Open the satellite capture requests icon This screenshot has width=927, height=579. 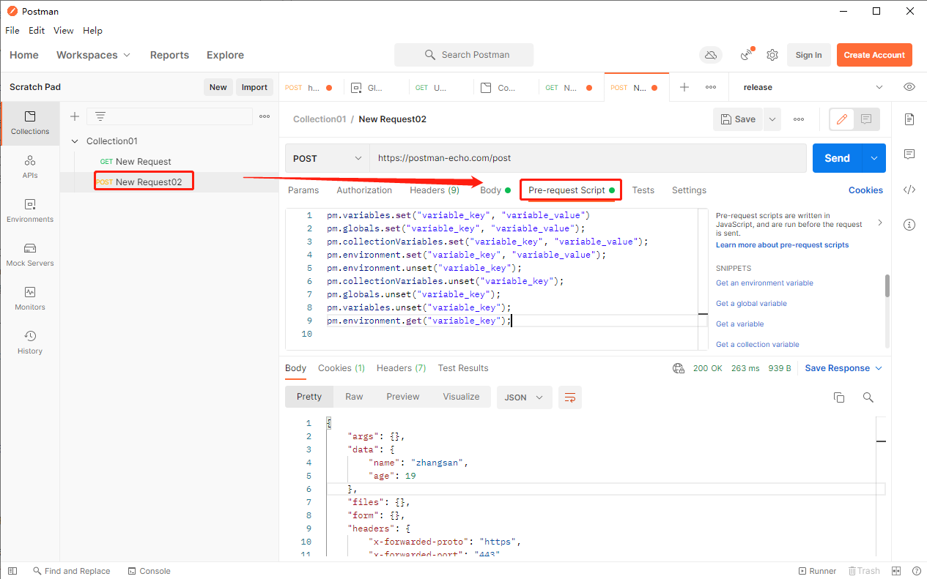point(747,55)
